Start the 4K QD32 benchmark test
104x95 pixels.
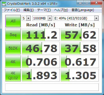click(13, 75)
